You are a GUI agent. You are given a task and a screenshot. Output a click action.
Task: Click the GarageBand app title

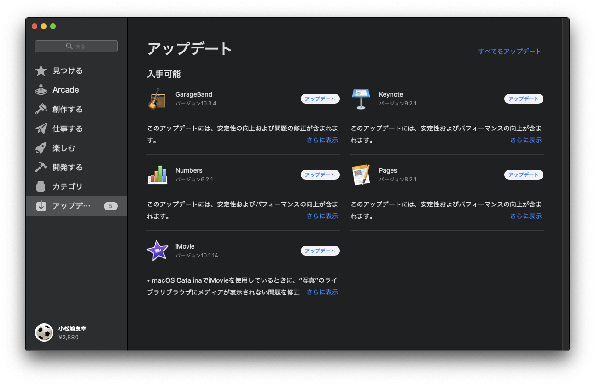[194, 94]
